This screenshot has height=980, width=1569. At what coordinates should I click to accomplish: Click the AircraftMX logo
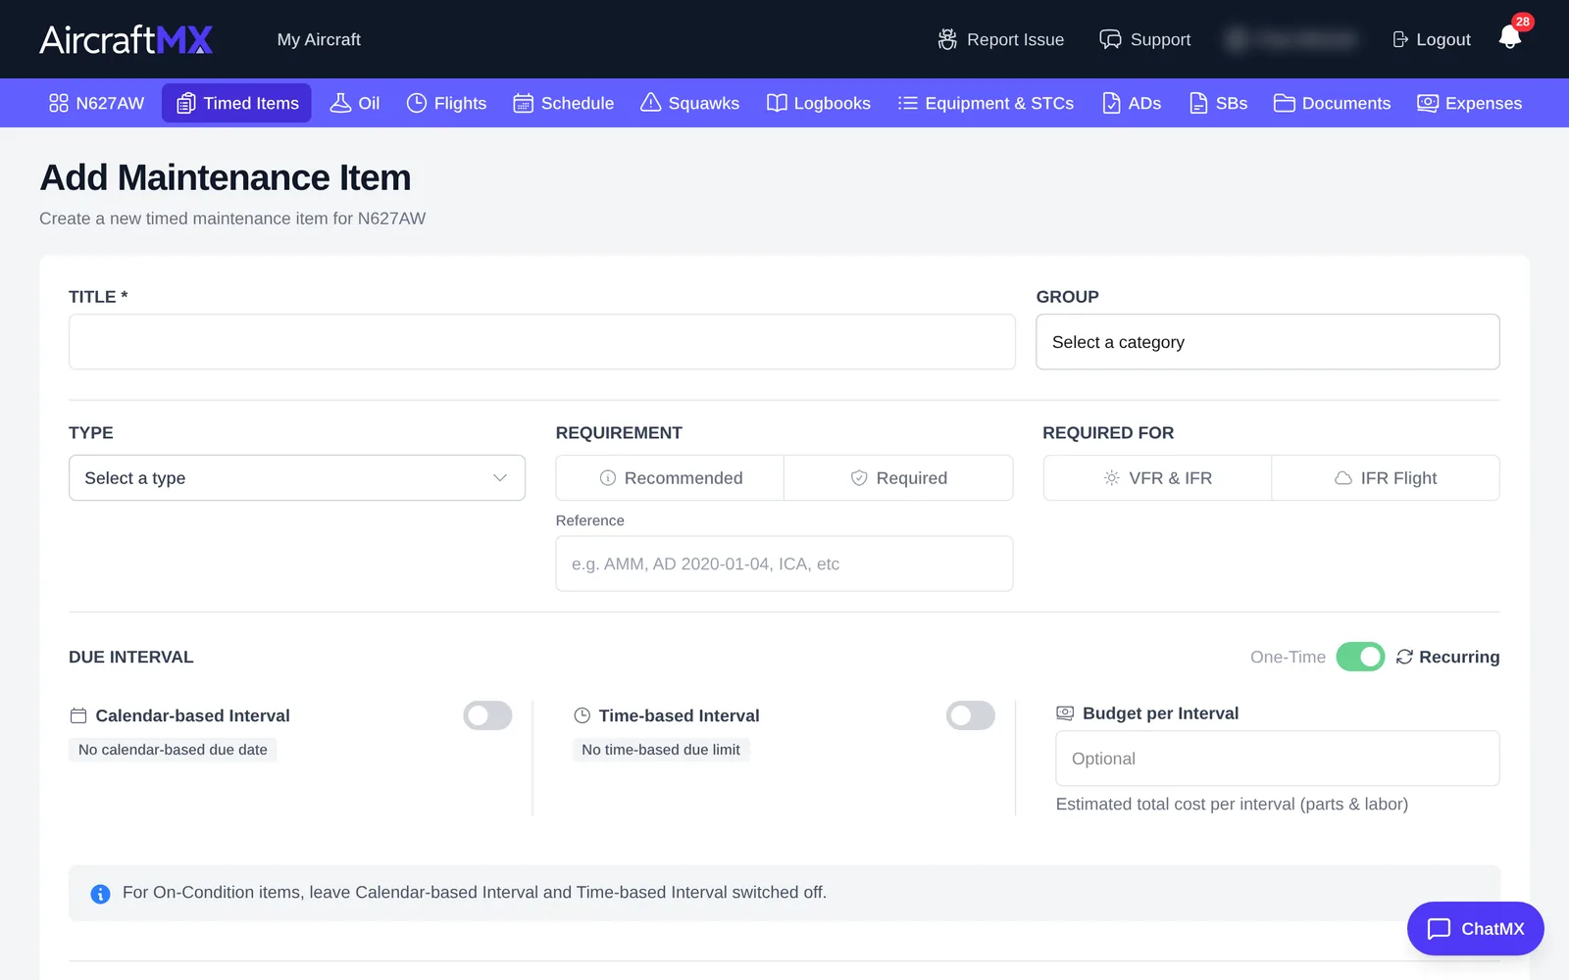point(127,39)
